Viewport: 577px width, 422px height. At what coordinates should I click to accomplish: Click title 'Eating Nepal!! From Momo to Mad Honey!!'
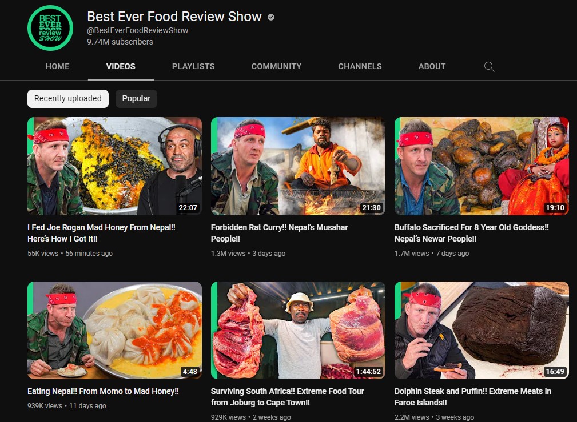tap(103, 392)
